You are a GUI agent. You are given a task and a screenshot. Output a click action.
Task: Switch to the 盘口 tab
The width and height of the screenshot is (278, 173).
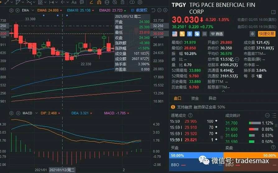[x=178, y=98]
